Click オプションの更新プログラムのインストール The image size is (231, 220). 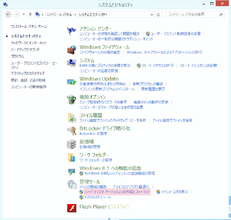[107, 89]
